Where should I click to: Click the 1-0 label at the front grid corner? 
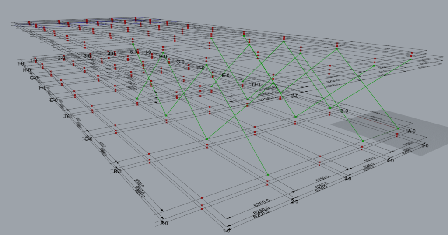(x=226, y=231)
